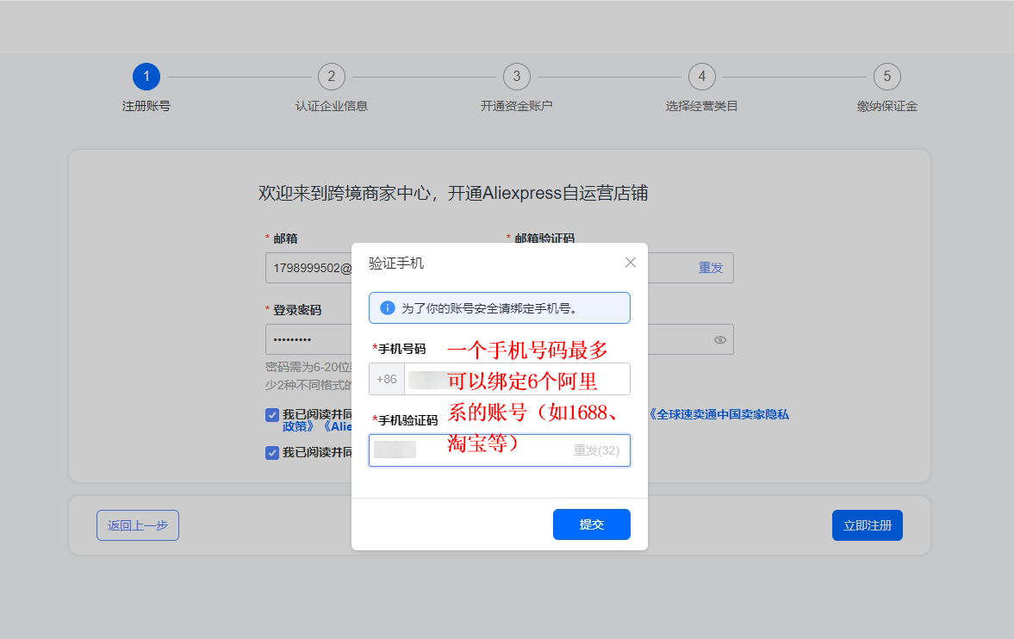The image size is (1014, 639).
Task: Toggle password visibility eye icon
Action: pyautogui.click(x=720, y=340)
